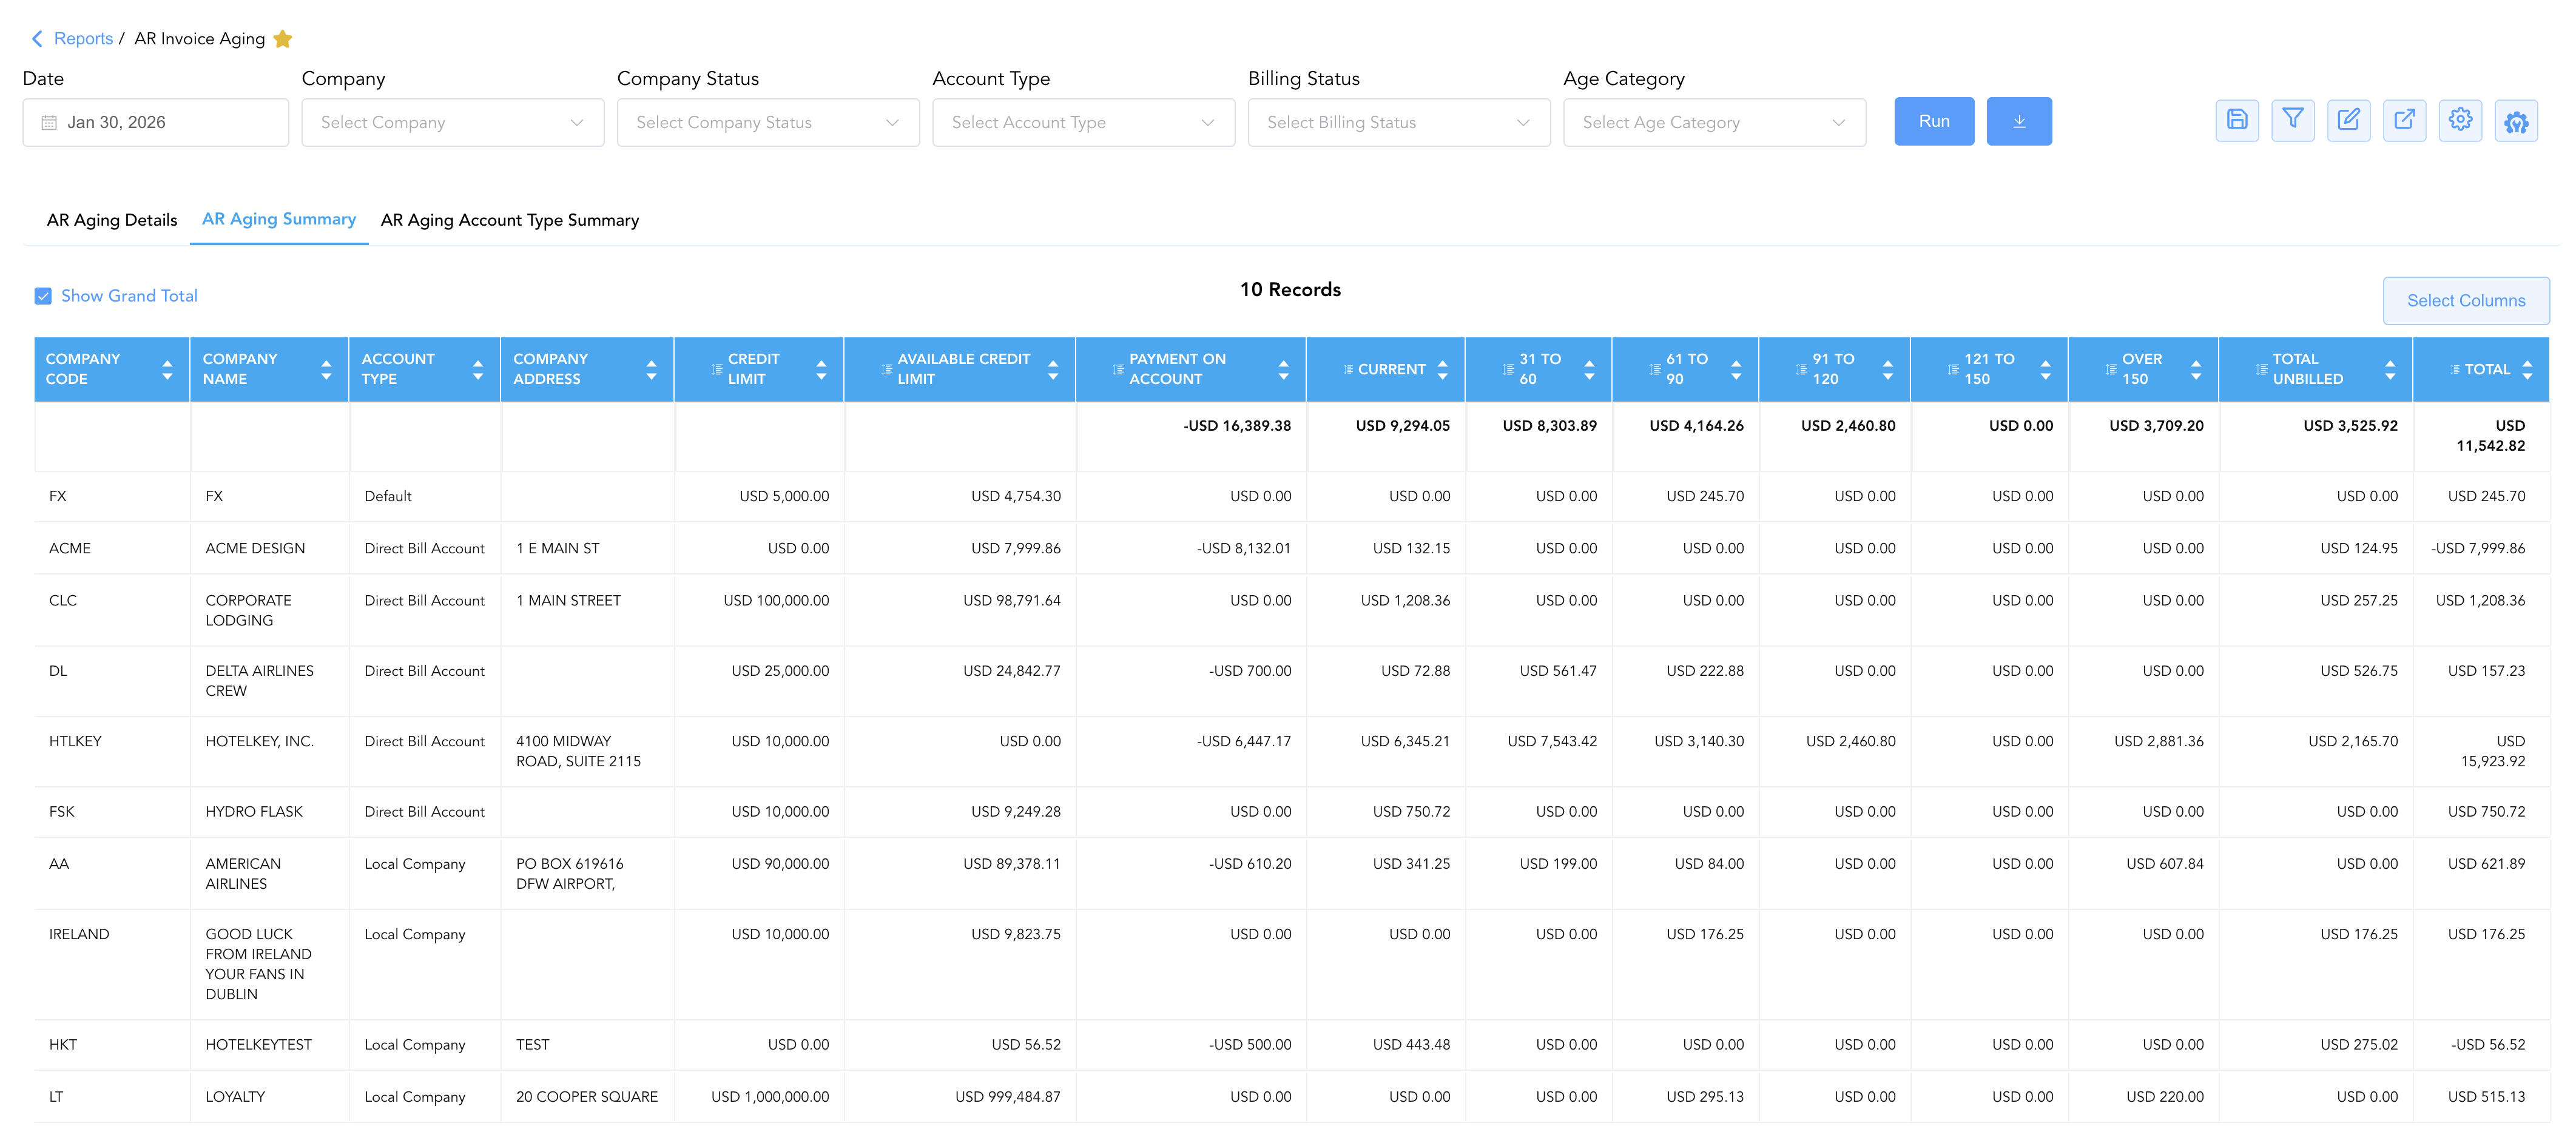Uncheck the Show Grand Total checkbox

pos(43,296)
